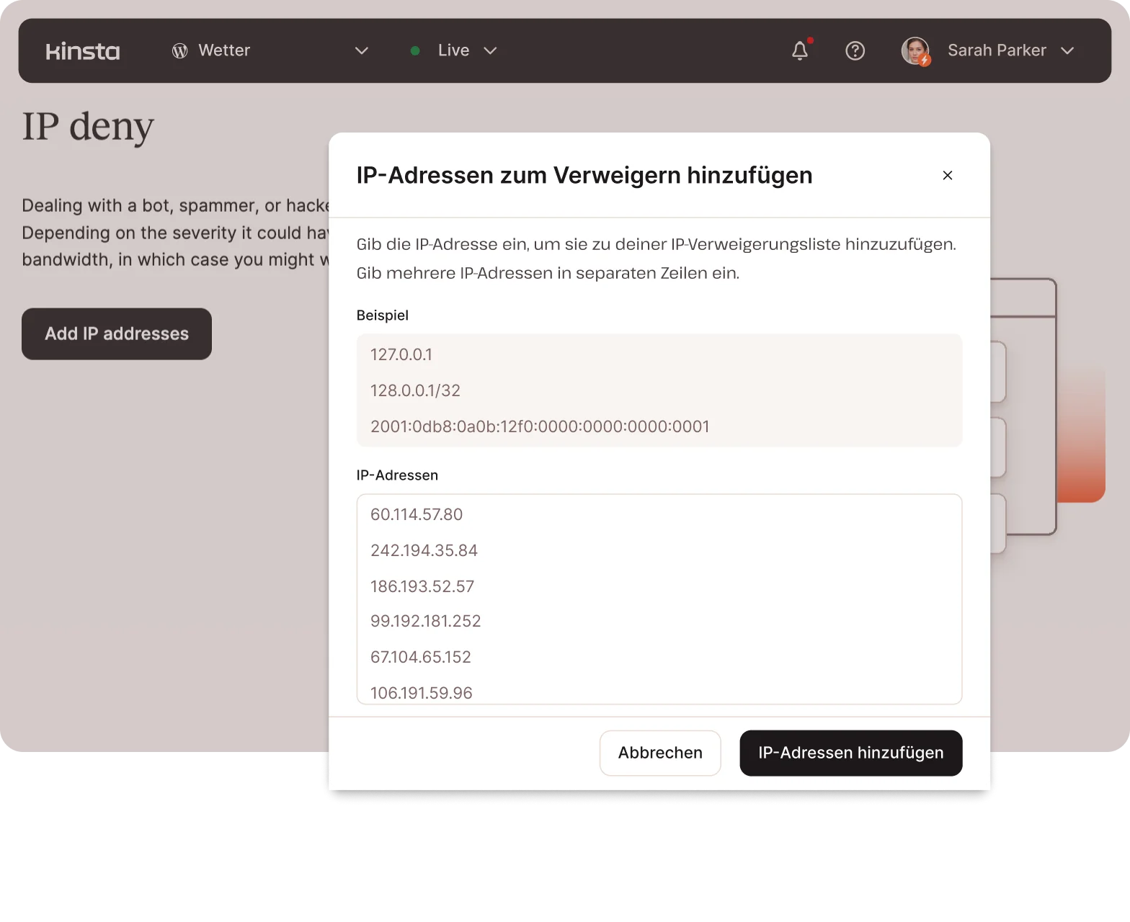The width and height of the screenshot is (1130, 922).
Task: Select the Wetter site name
Action: [x=224, y=50]
